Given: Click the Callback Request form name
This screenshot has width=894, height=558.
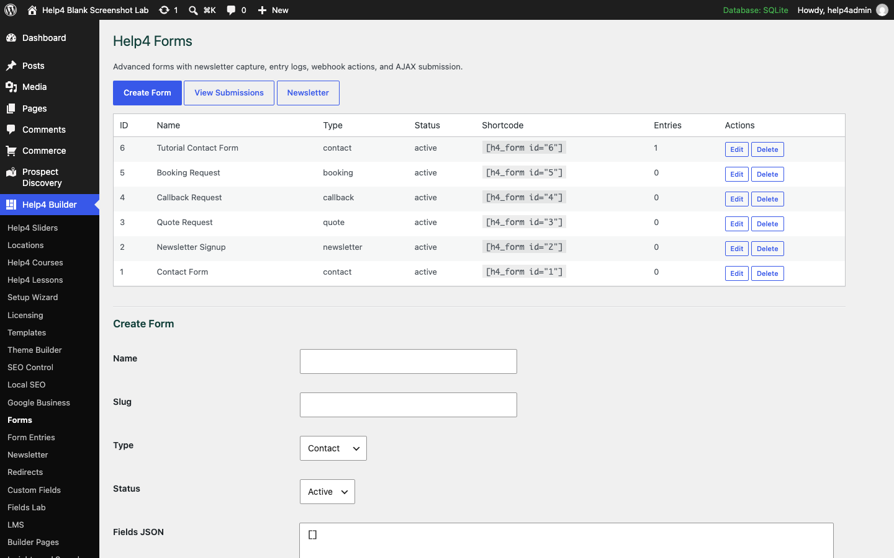Looking at the screenshot, I should click(x=189, y=197).
